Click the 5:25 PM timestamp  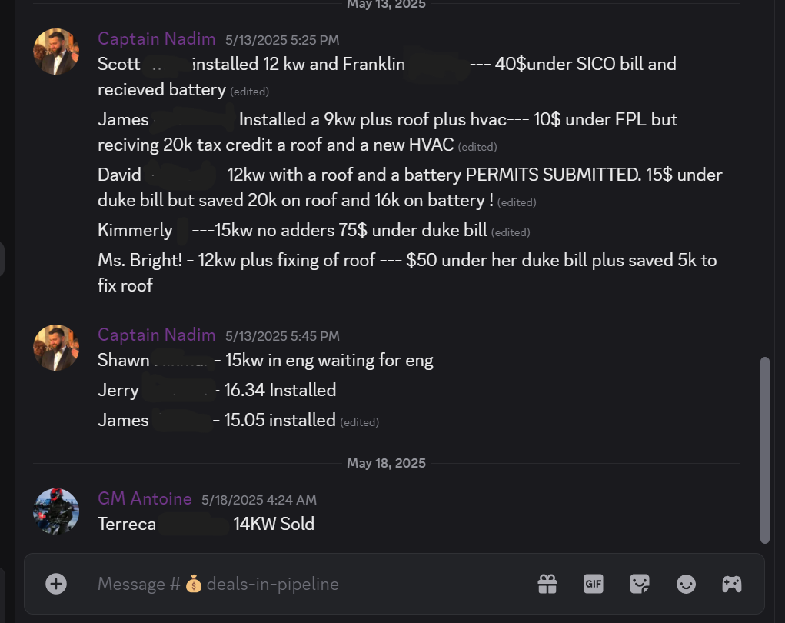tap(282, 39)
